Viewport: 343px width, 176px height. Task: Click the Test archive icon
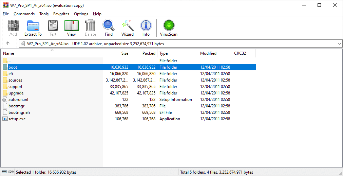(53, 28)
